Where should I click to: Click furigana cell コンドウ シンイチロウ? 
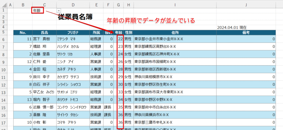point(73,107)
